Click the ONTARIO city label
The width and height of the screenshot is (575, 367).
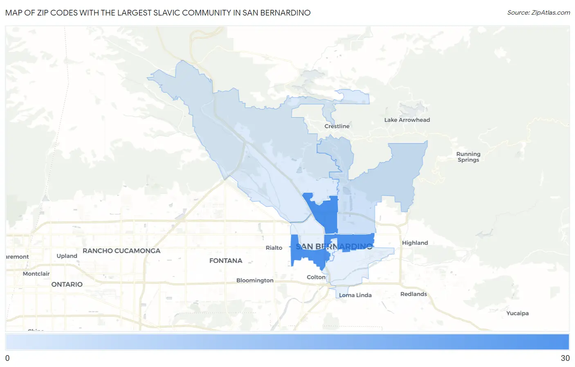click(x=67, y=285)
